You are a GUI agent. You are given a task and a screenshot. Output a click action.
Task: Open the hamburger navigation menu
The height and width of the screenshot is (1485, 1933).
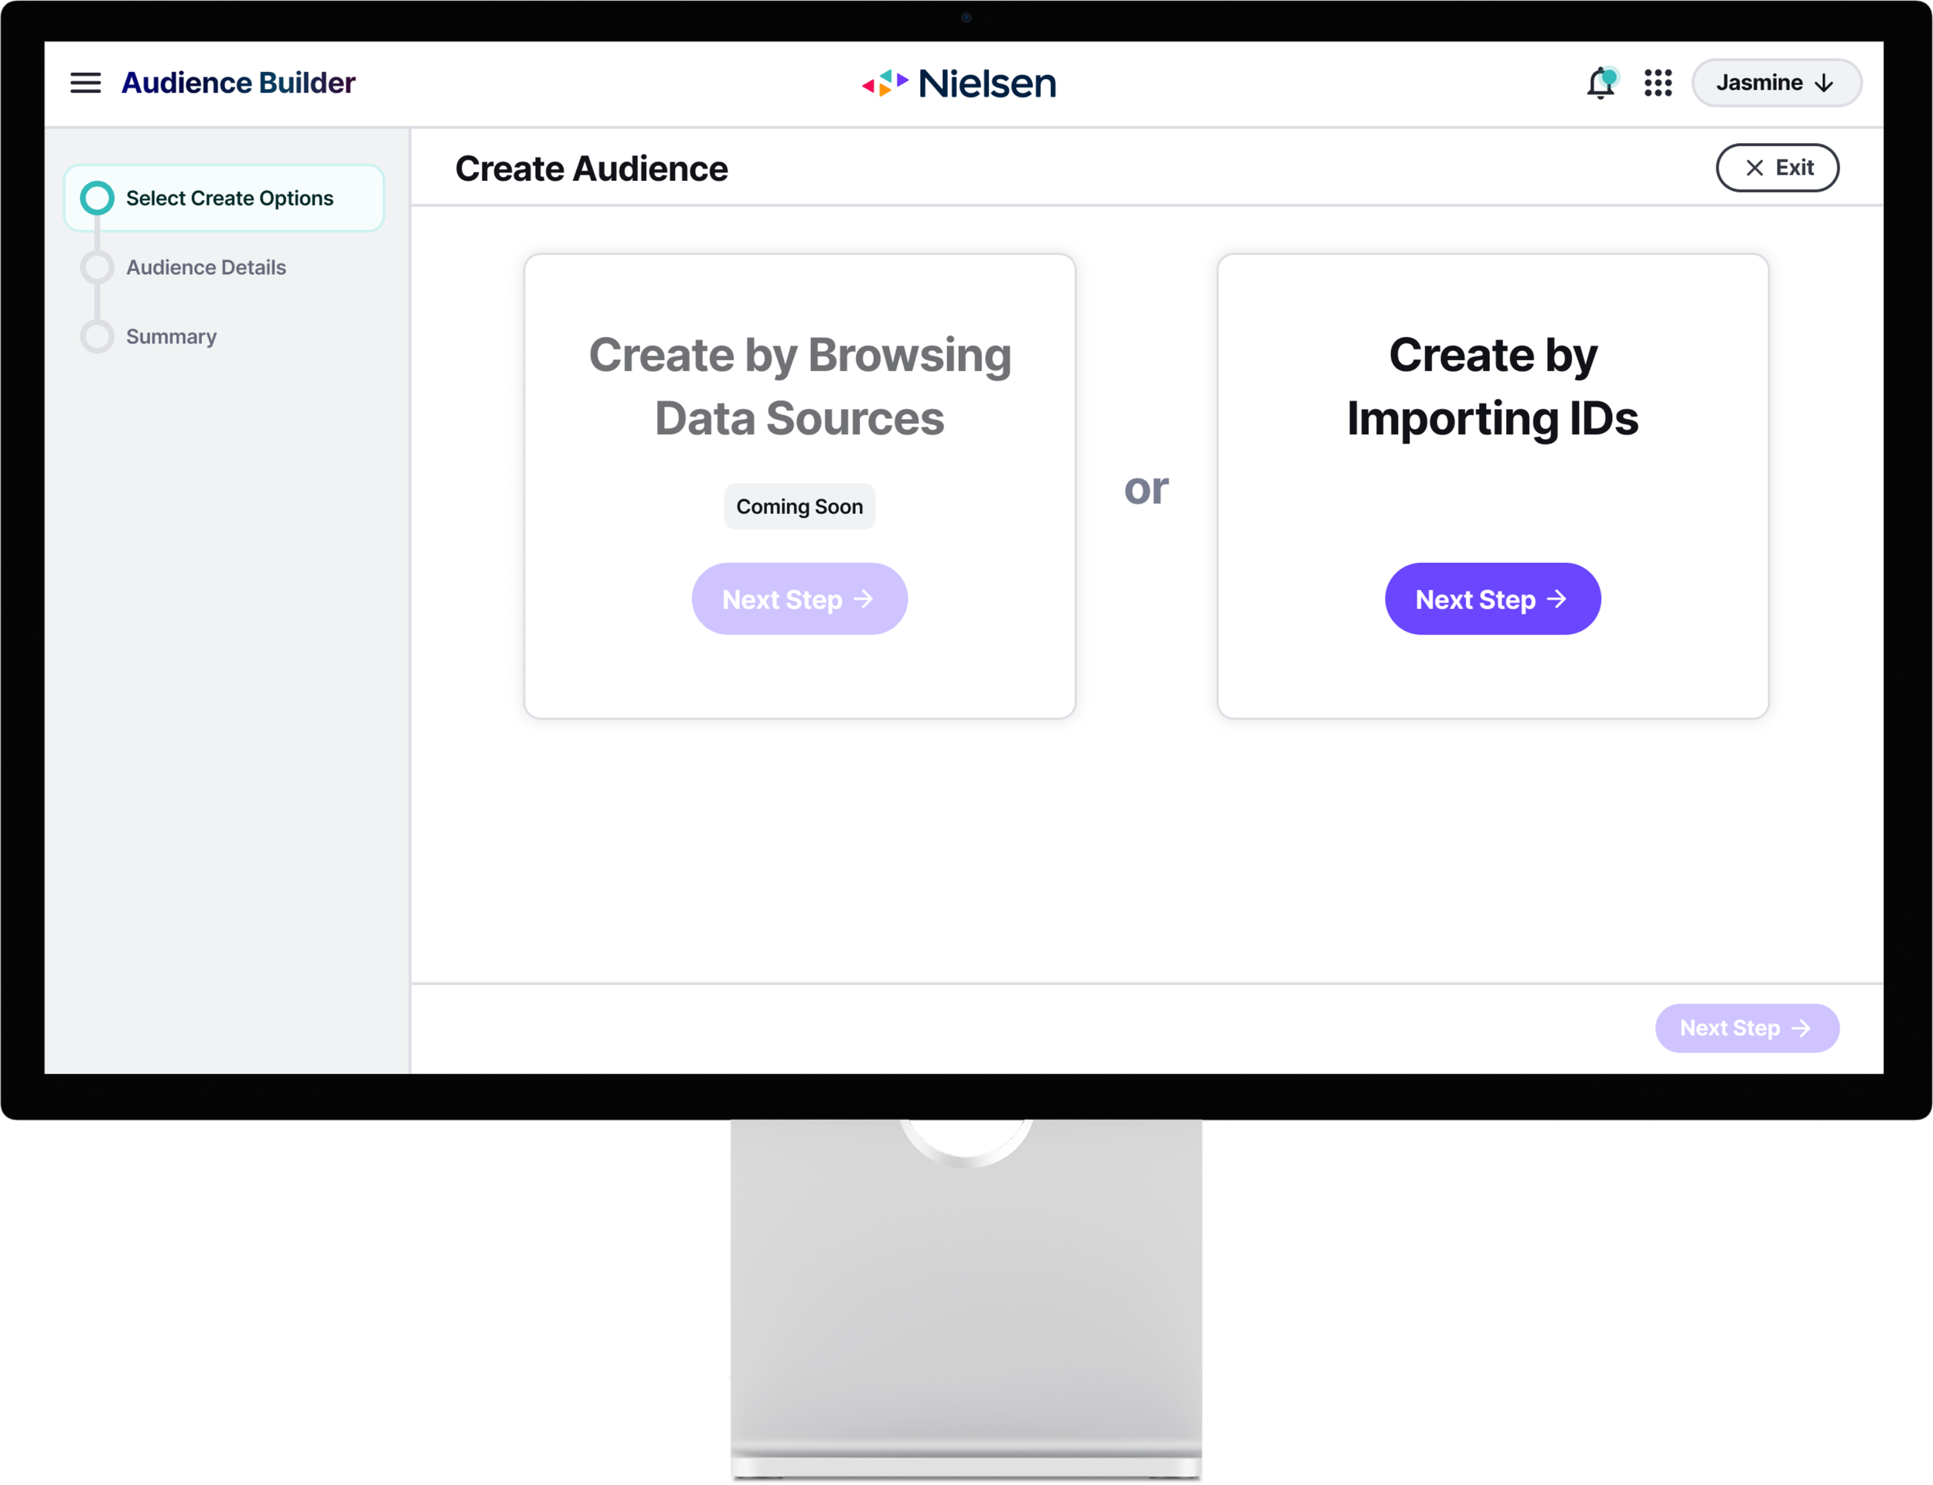pos(85,83)
